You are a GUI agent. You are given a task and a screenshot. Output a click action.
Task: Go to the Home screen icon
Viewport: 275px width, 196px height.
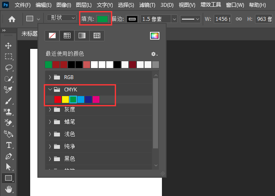click(12, 19)
